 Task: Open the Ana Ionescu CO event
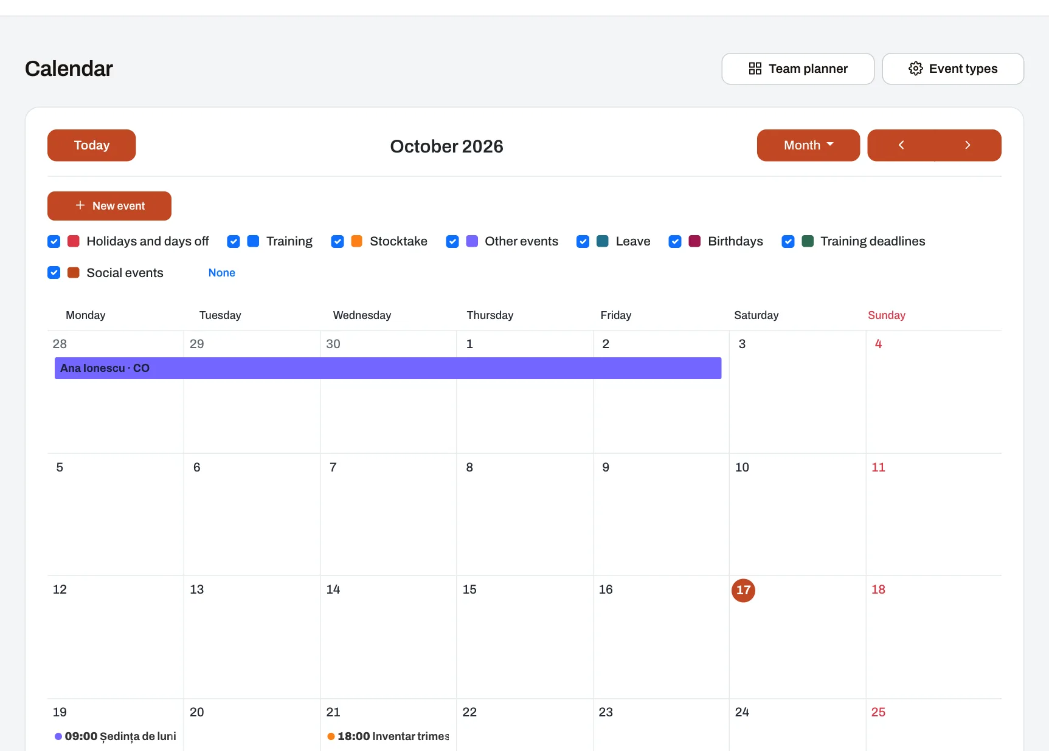[x=388, y=368]
